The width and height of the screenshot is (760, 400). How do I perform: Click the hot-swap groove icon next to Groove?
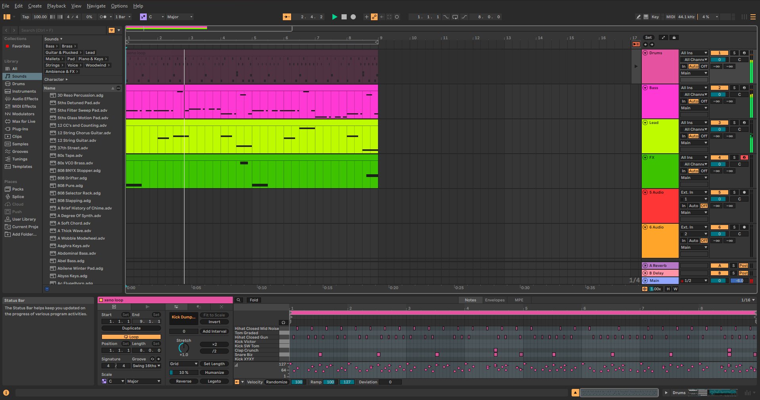point(152,359)
